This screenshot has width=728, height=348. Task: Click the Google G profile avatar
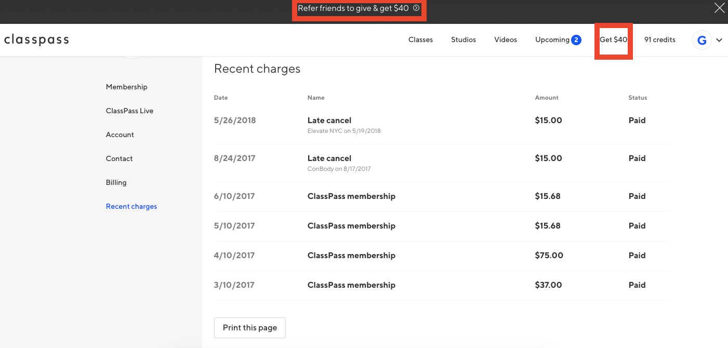click(x=701, y=40)
